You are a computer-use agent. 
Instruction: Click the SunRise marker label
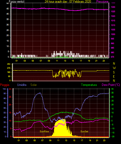[44, 132]
